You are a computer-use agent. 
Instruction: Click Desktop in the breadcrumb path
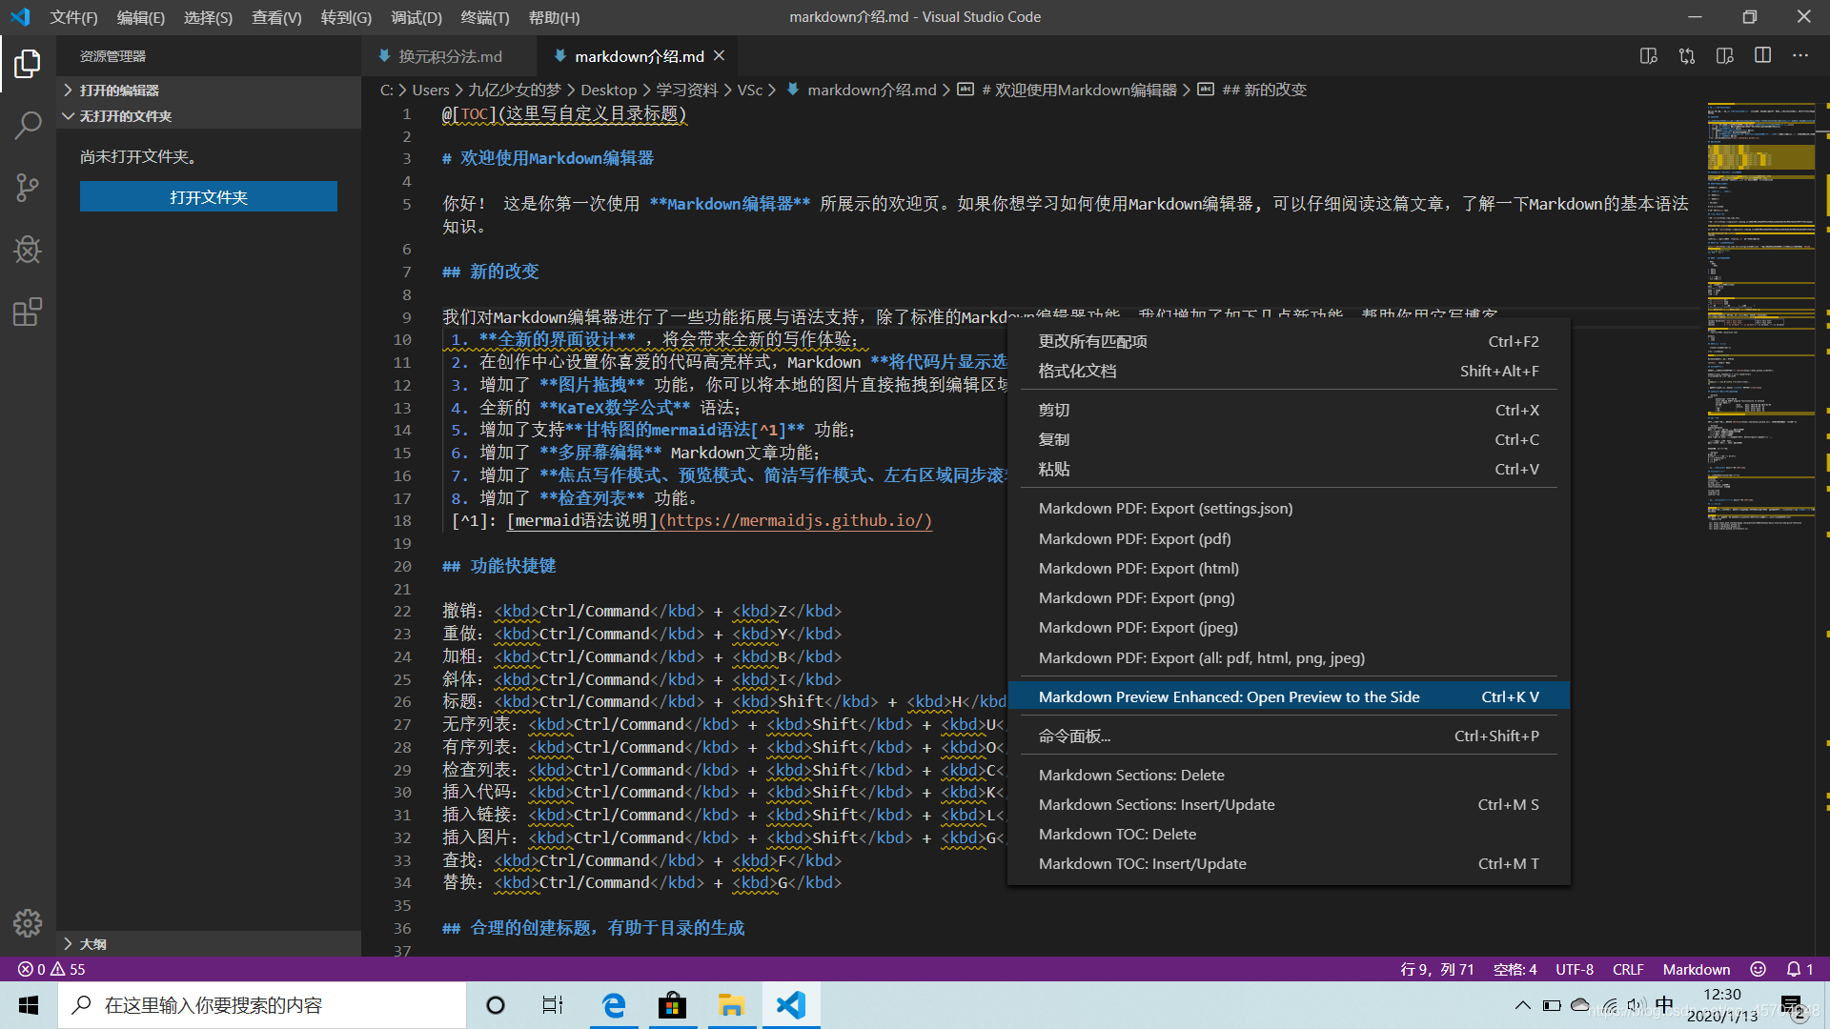[608, 90]
